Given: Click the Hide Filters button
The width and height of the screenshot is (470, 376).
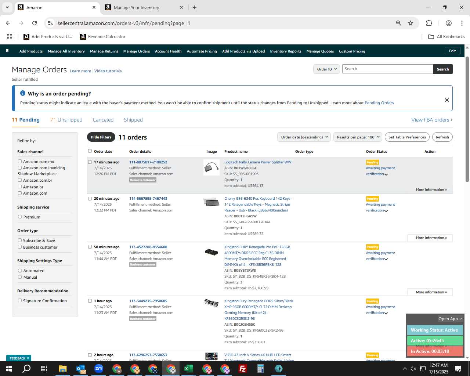Looking at the screenshot, I should tap(101, 137).
